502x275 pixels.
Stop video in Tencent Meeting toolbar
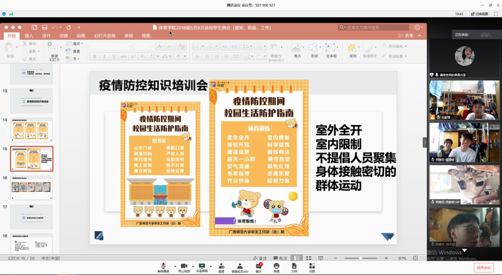coord(184,266)
